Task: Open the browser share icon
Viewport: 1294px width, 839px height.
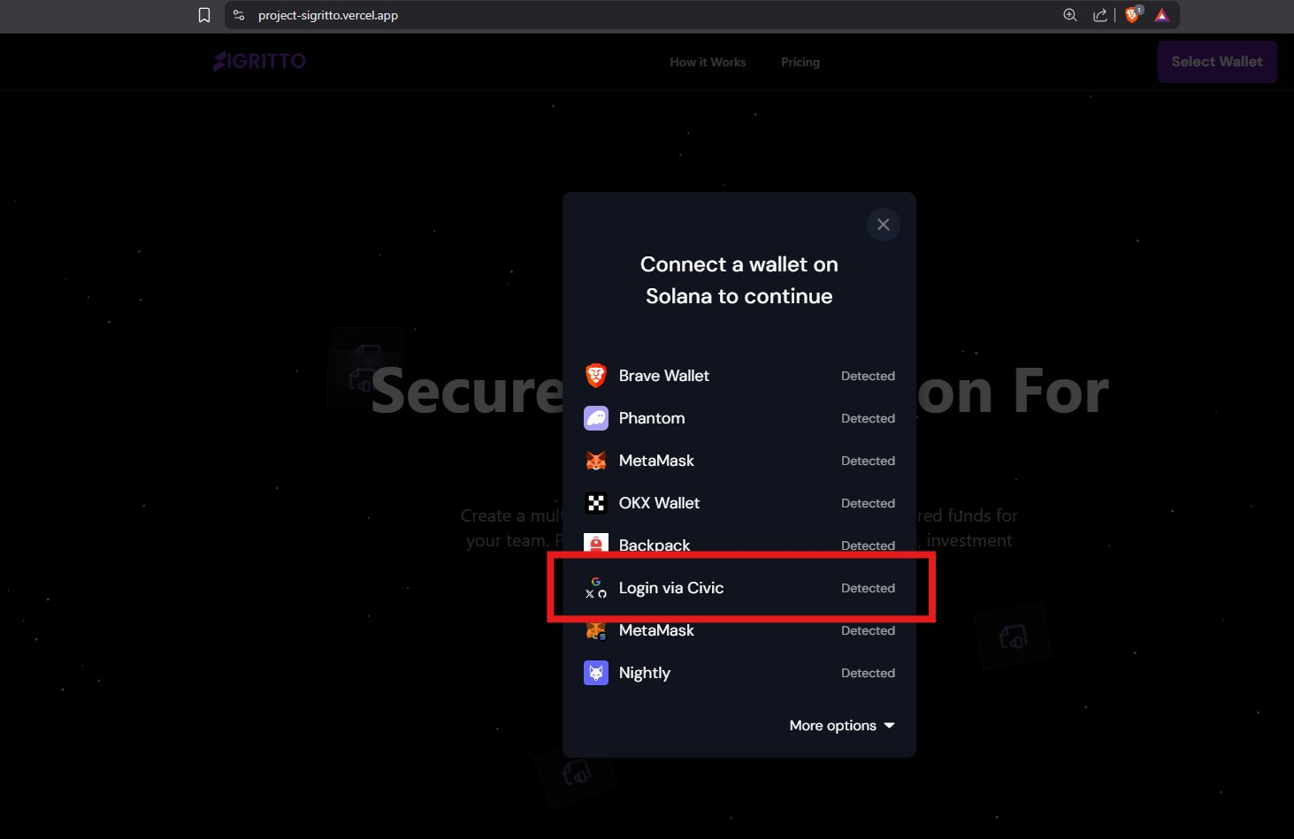Action: coord(1100,15)
